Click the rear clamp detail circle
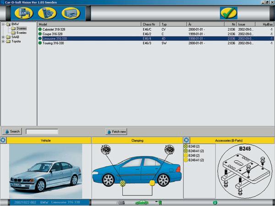 tap(170, 149)
